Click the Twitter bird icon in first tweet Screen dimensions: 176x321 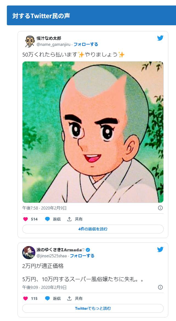pyautogui.click(x=160, y=38)
